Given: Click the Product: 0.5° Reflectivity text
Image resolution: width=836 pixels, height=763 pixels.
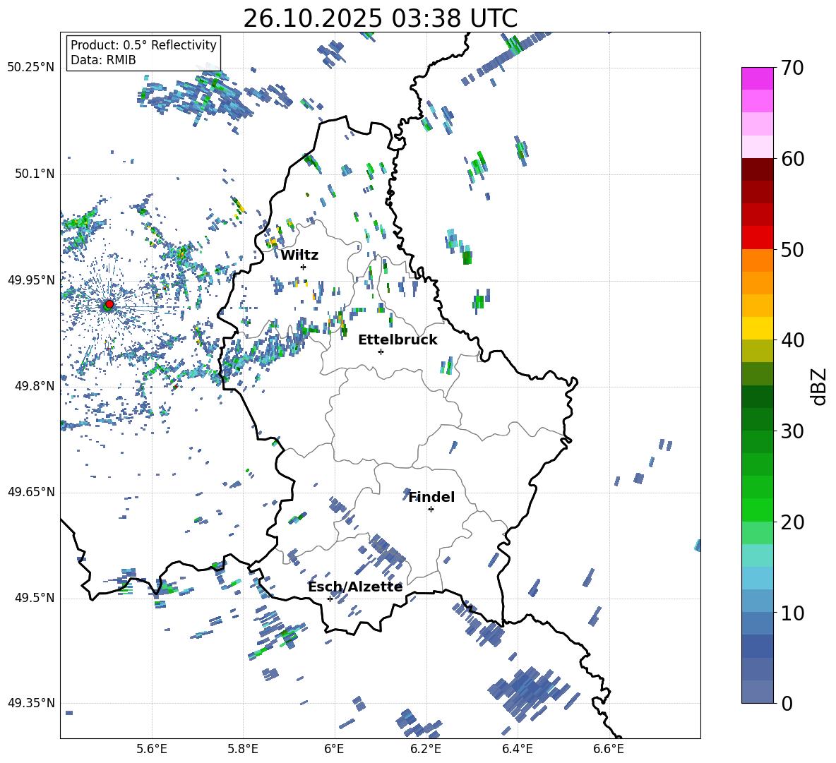Looking at the screenshot, I should [x=143, y=45].
